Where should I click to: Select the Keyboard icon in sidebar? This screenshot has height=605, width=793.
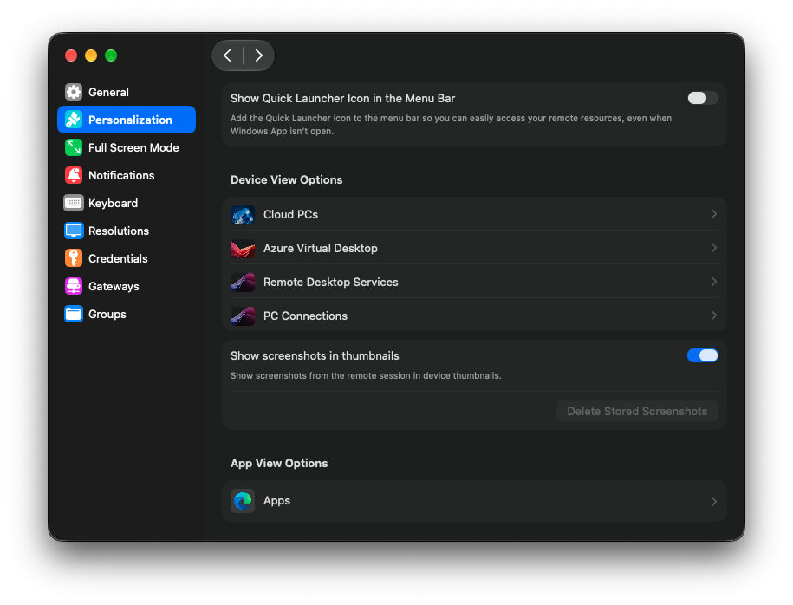click(74, 204)
